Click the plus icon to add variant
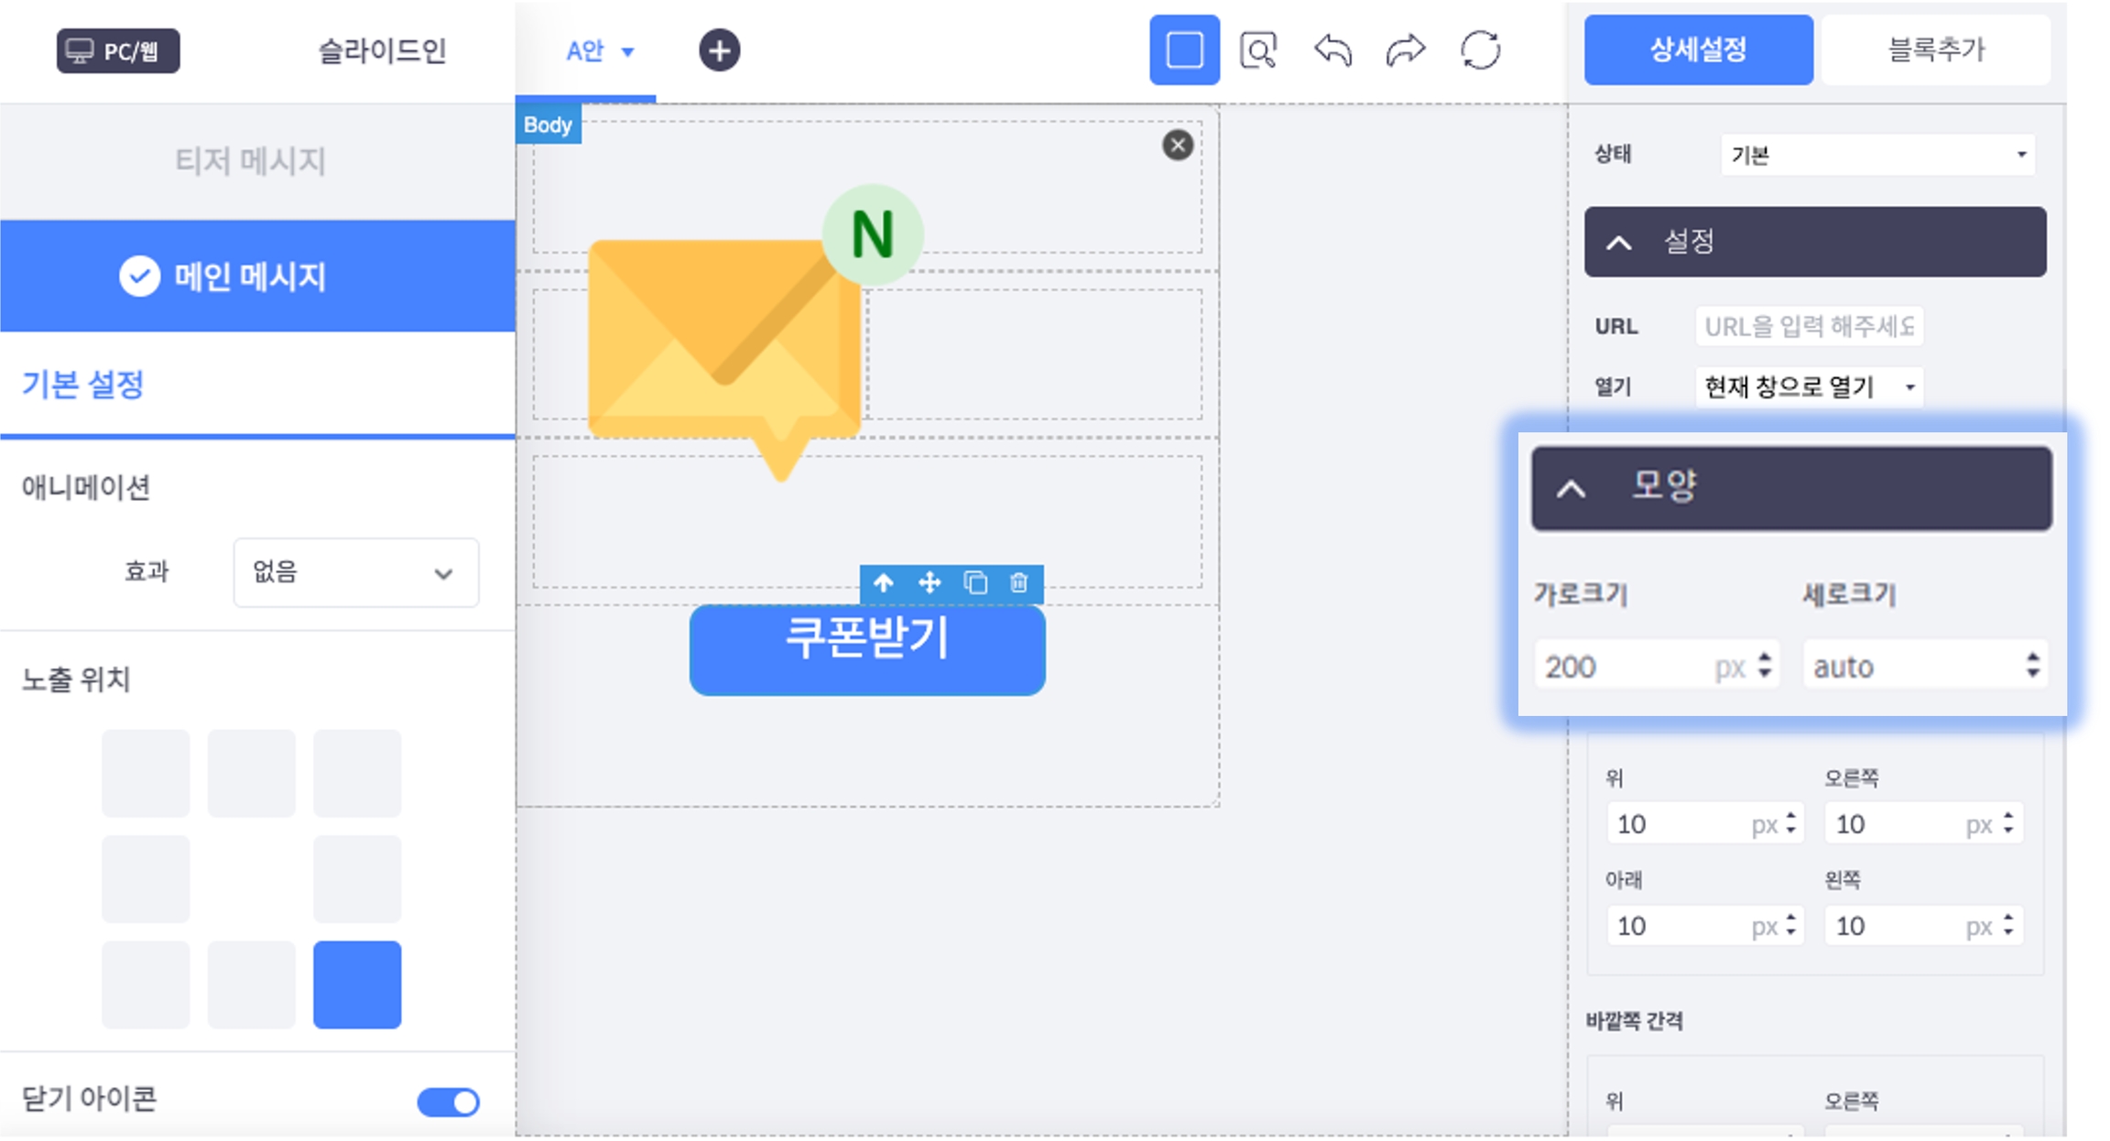 pos(719,50)
